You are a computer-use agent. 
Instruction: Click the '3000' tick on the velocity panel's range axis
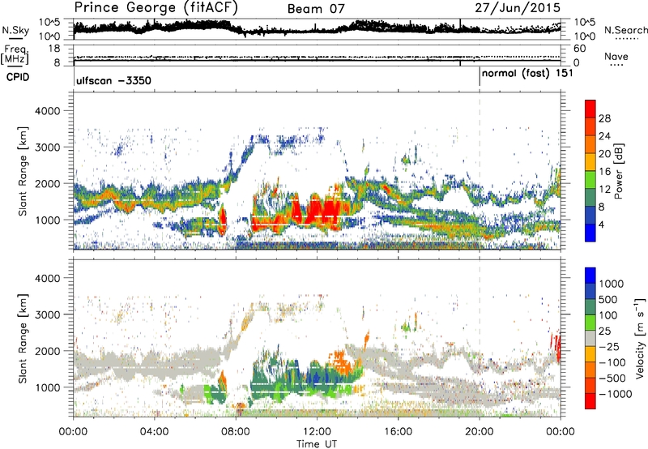47,314
